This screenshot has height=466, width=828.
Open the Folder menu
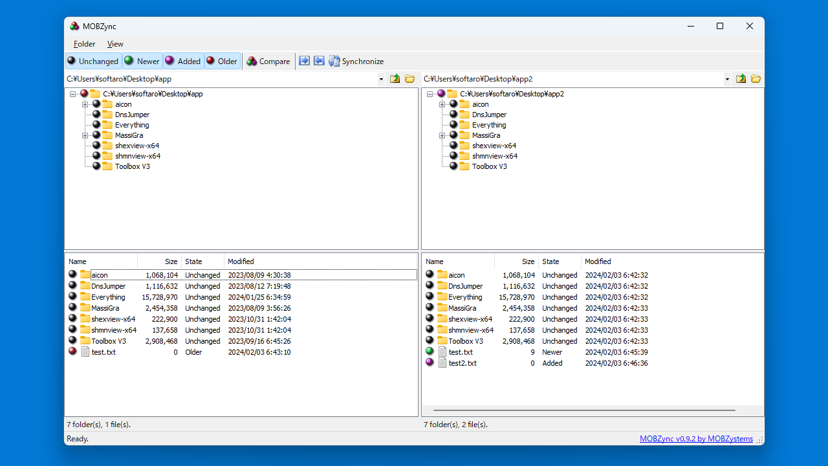(84, 44)
